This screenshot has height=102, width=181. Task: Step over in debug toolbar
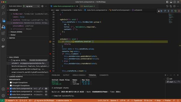(165, 11)
